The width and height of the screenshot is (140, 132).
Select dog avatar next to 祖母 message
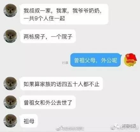pos(10,121)
